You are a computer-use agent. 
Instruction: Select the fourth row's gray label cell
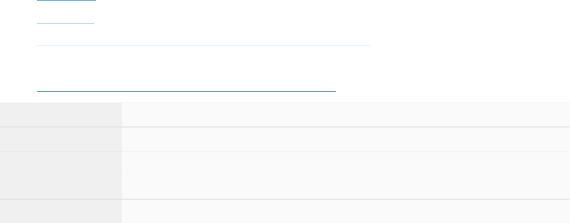click(61, 186)
